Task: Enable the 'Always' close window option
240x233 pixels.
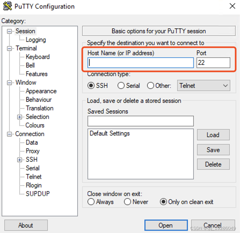Action: [x=91, y=202]
